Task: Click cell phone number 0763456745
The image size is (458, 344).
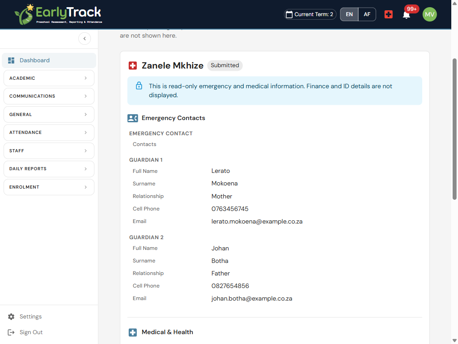Action: click(230, 209)
